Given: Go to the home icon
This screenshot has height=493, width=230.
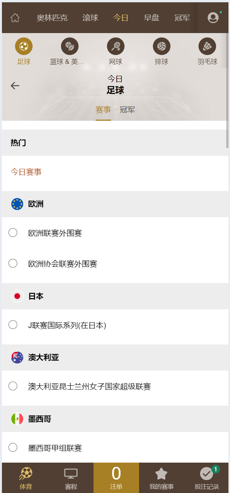Looking at the screenshot, I should (15, 18).
